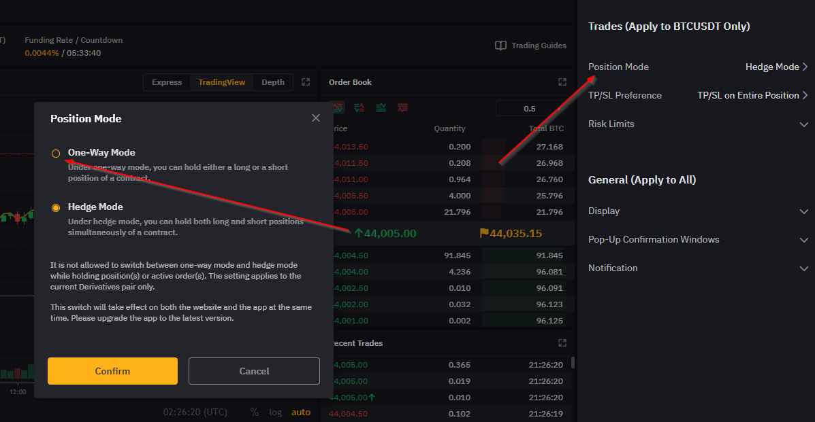Screen dimensions: 815x422
Task: Cancel the Position Mode dialog
Action: click(x=254, y=370)
